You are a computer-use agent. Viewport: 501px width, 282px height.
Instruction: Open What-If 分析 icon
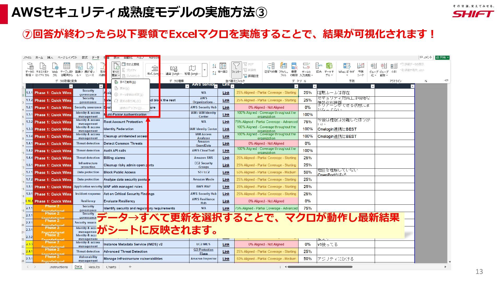tap(347, 69)
